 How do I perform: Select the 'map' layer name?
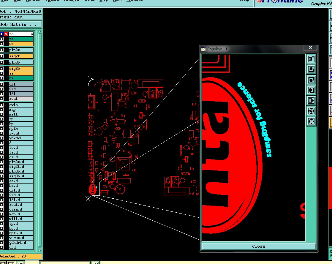tap(21, 110)
